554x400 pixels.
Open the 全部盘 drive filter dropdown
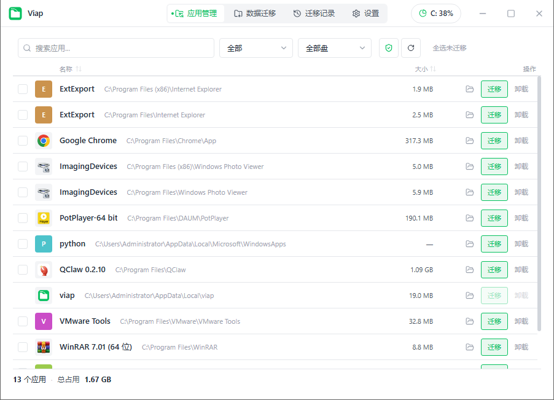coord(335,48)
